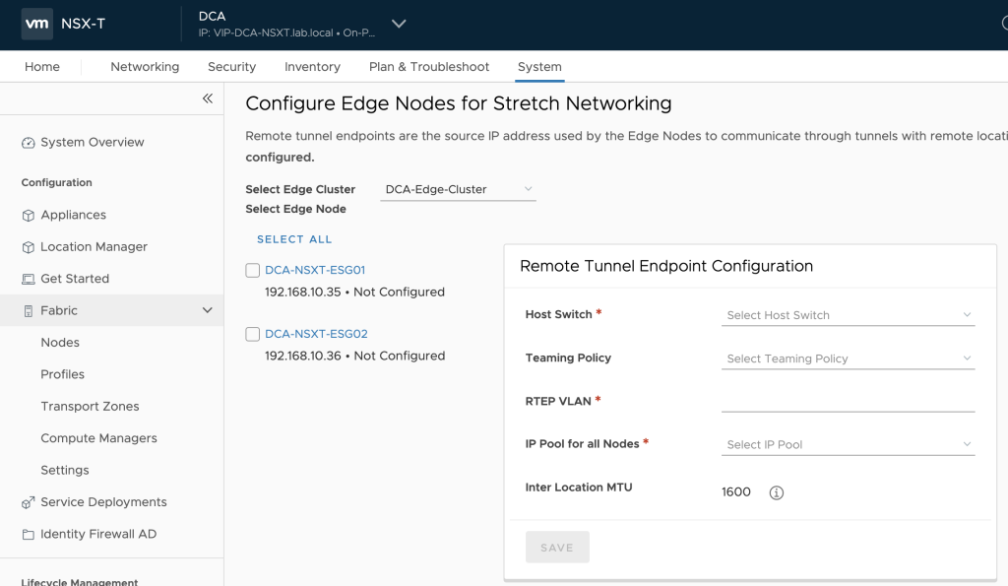The height and width of the screenshot is (586, 1008).
Task: Open the DCA-NSXT-ESG01 edge node link
Action: coord(315,270)
